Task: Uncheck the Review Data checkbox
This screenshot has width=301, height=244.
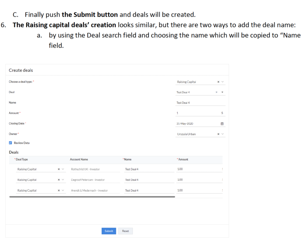Action: (10, 143)
